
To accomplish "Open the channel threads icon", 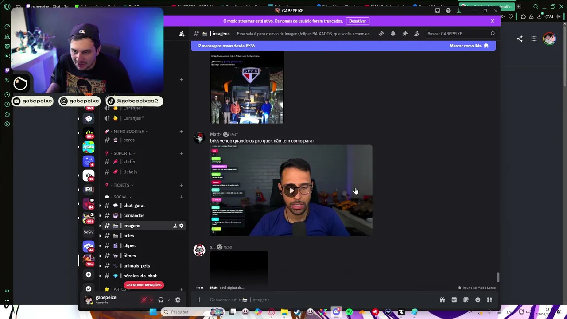I will 381,34.
